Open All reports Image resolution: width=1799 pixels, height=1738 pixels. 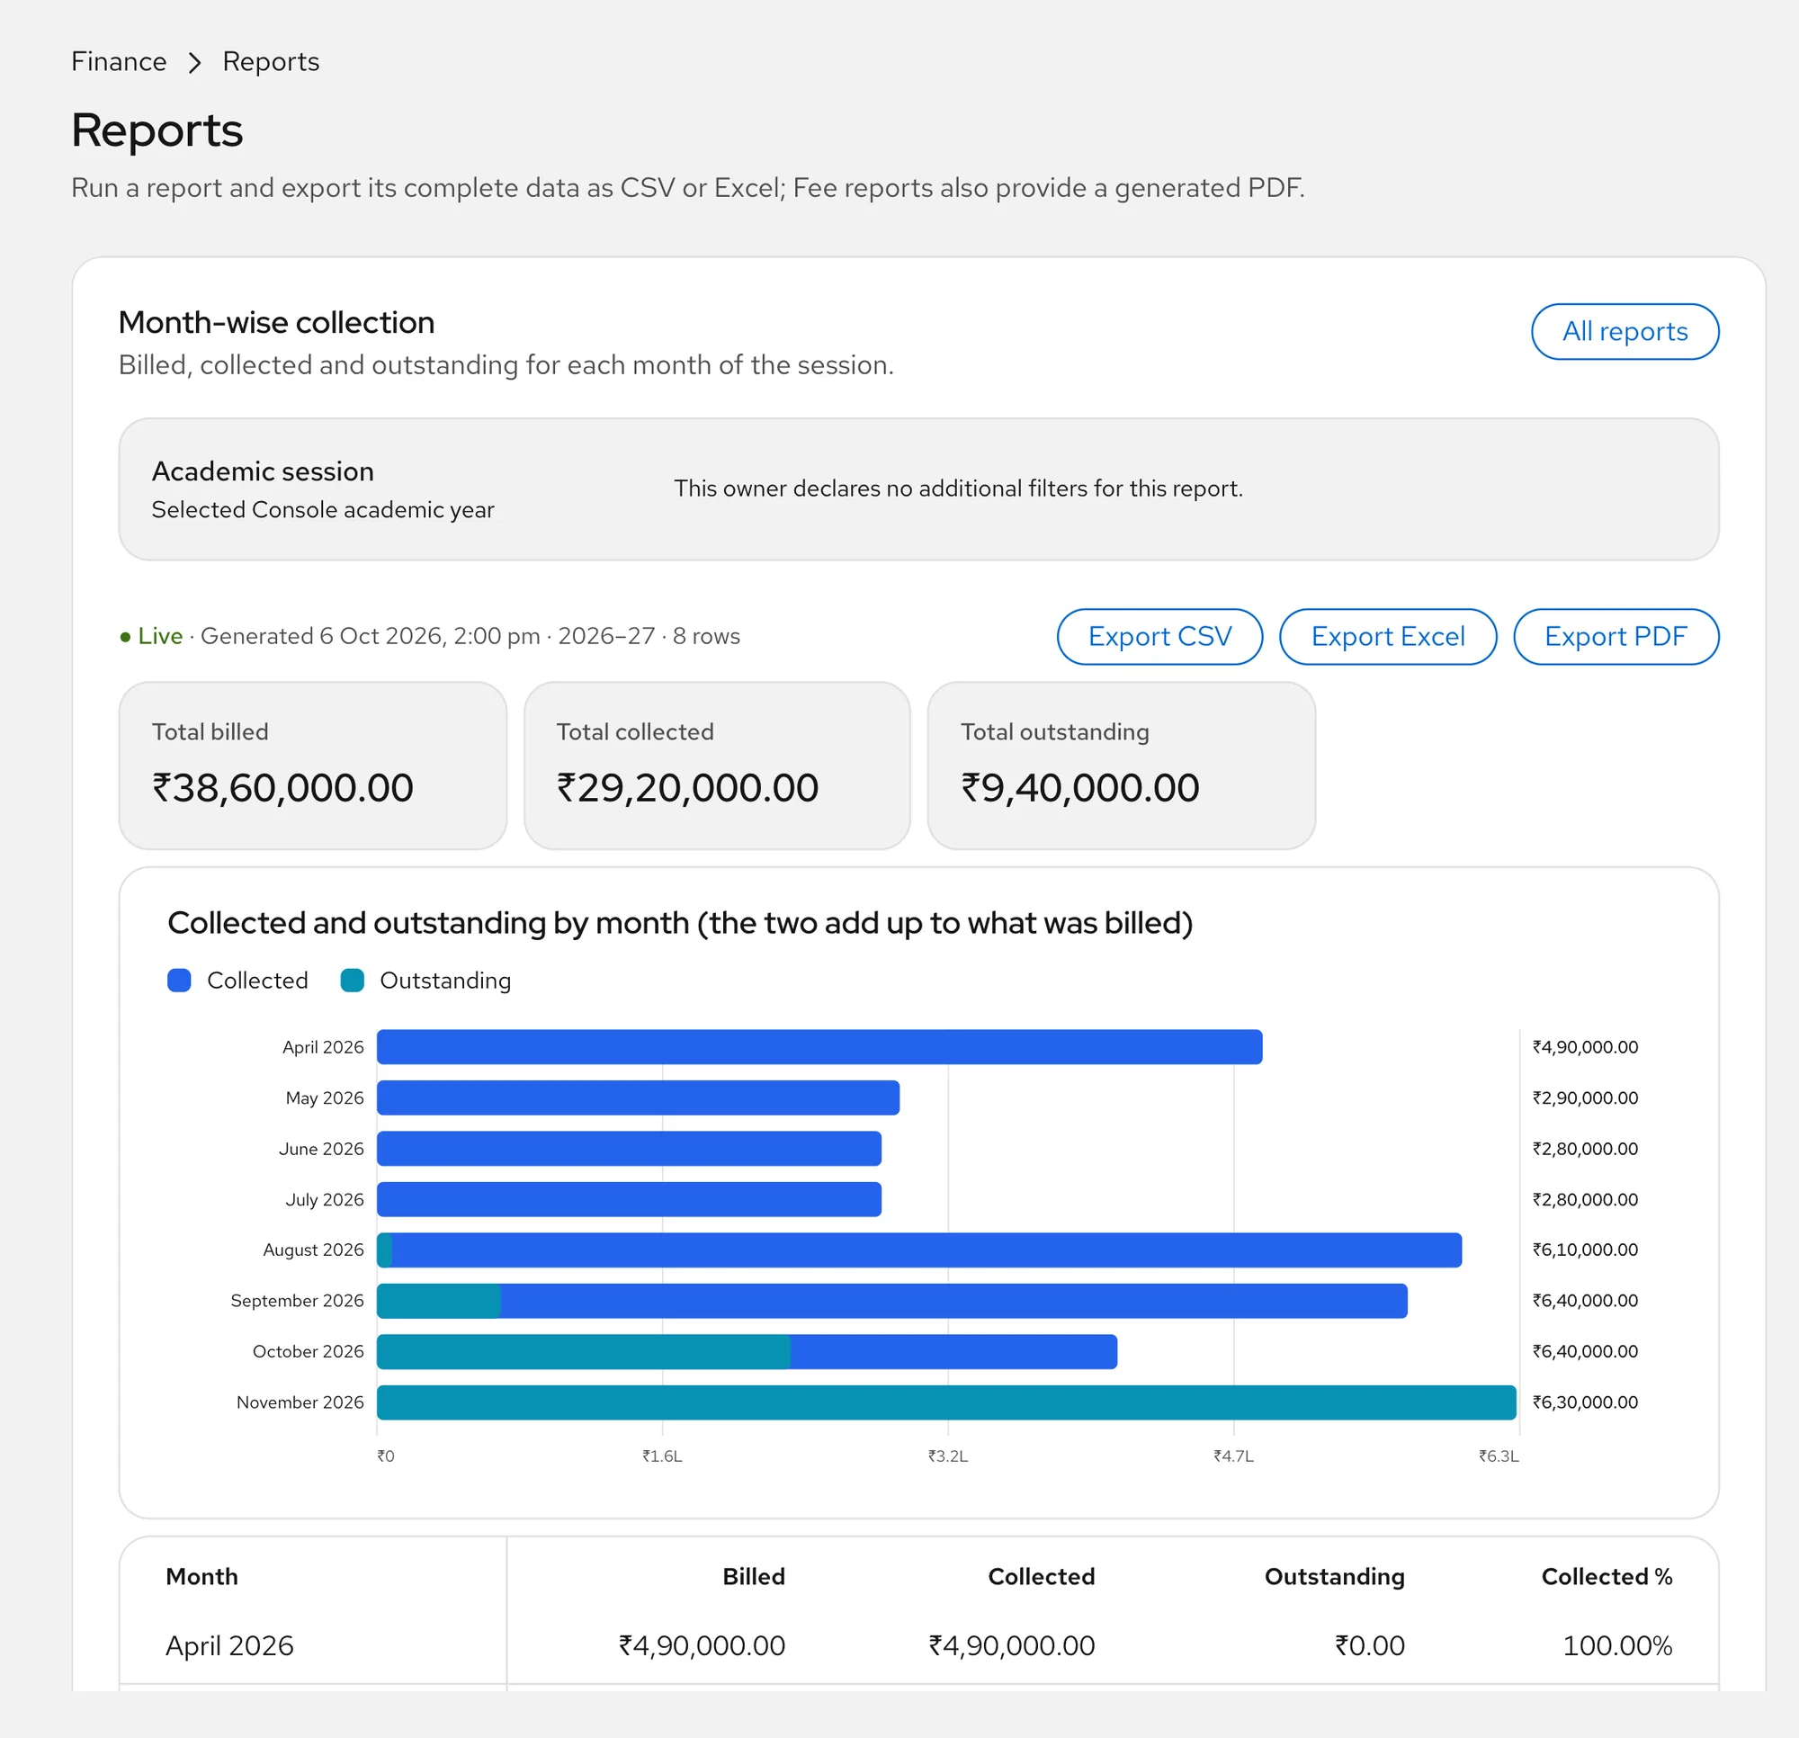(1624, 331)
